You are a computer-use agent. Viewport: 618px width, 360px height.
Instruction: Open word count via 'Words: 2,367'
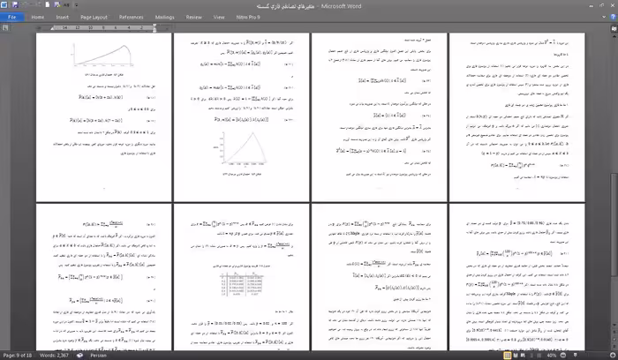pyautogui.click(x=54, y=356)
